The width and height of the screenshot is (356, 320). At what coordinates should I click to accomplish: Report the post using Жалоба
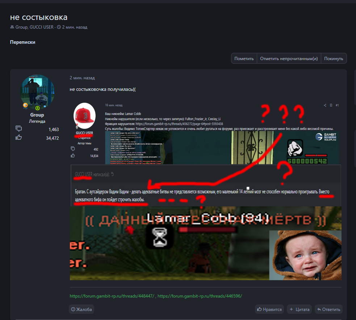(81, 309)
